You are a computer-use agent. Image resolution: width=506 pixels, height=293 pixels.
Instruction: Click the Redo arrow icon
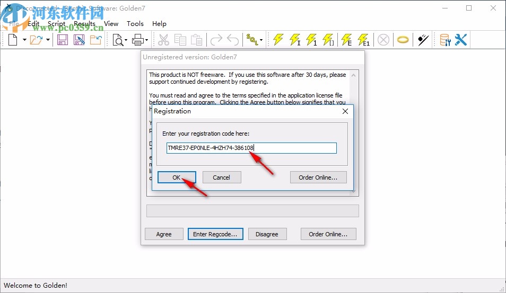[216, 40]
